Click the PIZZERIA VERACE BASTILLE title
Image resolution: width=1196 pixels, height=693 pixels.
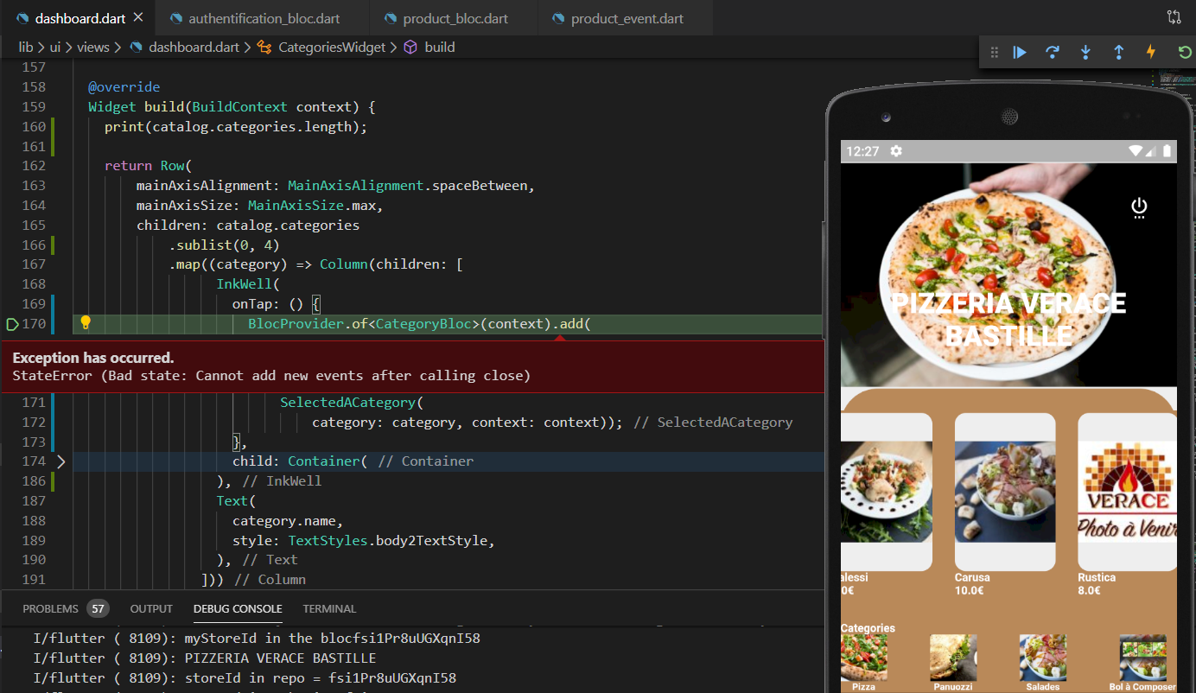(x=1008, y=319)
